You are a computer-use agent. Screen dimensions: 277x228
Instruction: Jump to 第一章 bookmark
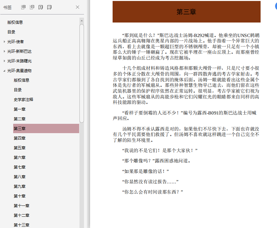point(20,109)
